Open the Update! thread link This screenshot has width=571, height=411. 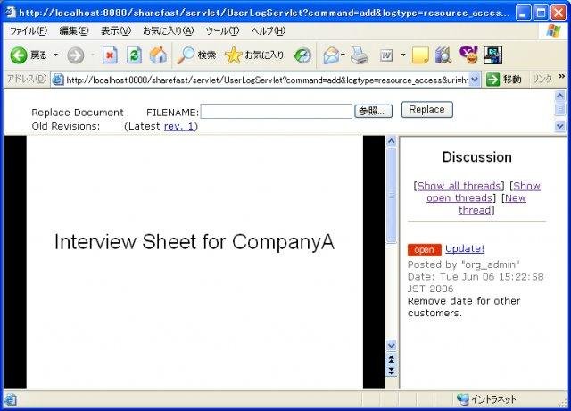tap(465, 248)
